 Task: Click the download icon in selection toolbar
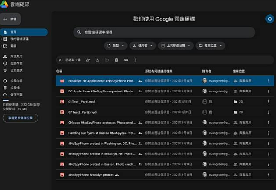pyautogui.click(x=97, y=60)
